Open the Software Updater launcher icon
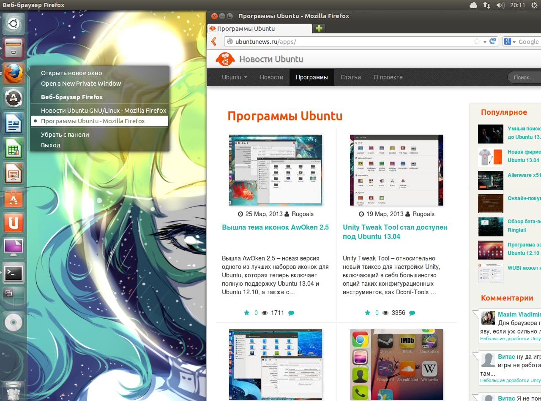The image size is (541, 401). [x=14, y=98]
